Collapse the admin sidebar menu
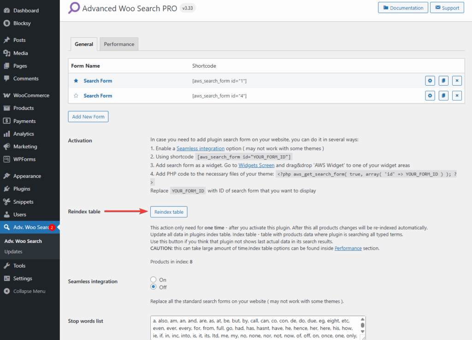This screenshot has height=340, width=472. tap(27, 291)
